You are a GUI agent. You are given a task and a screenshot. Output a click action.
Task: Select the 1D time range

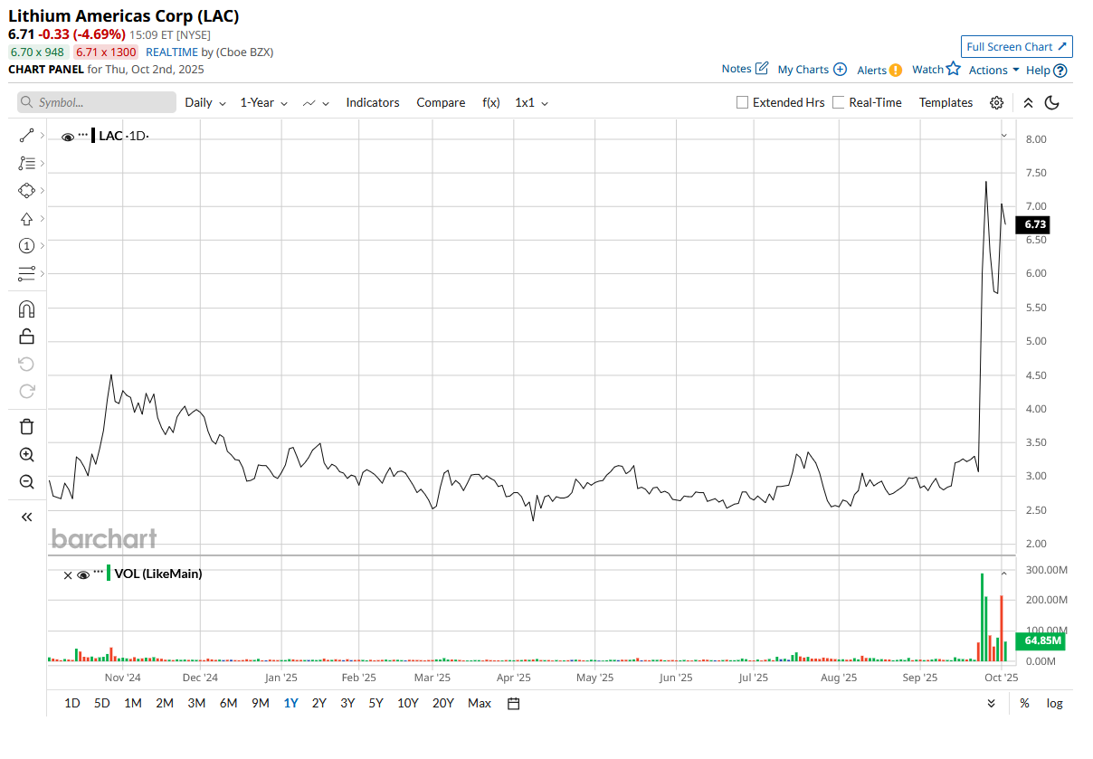point(72,703)
